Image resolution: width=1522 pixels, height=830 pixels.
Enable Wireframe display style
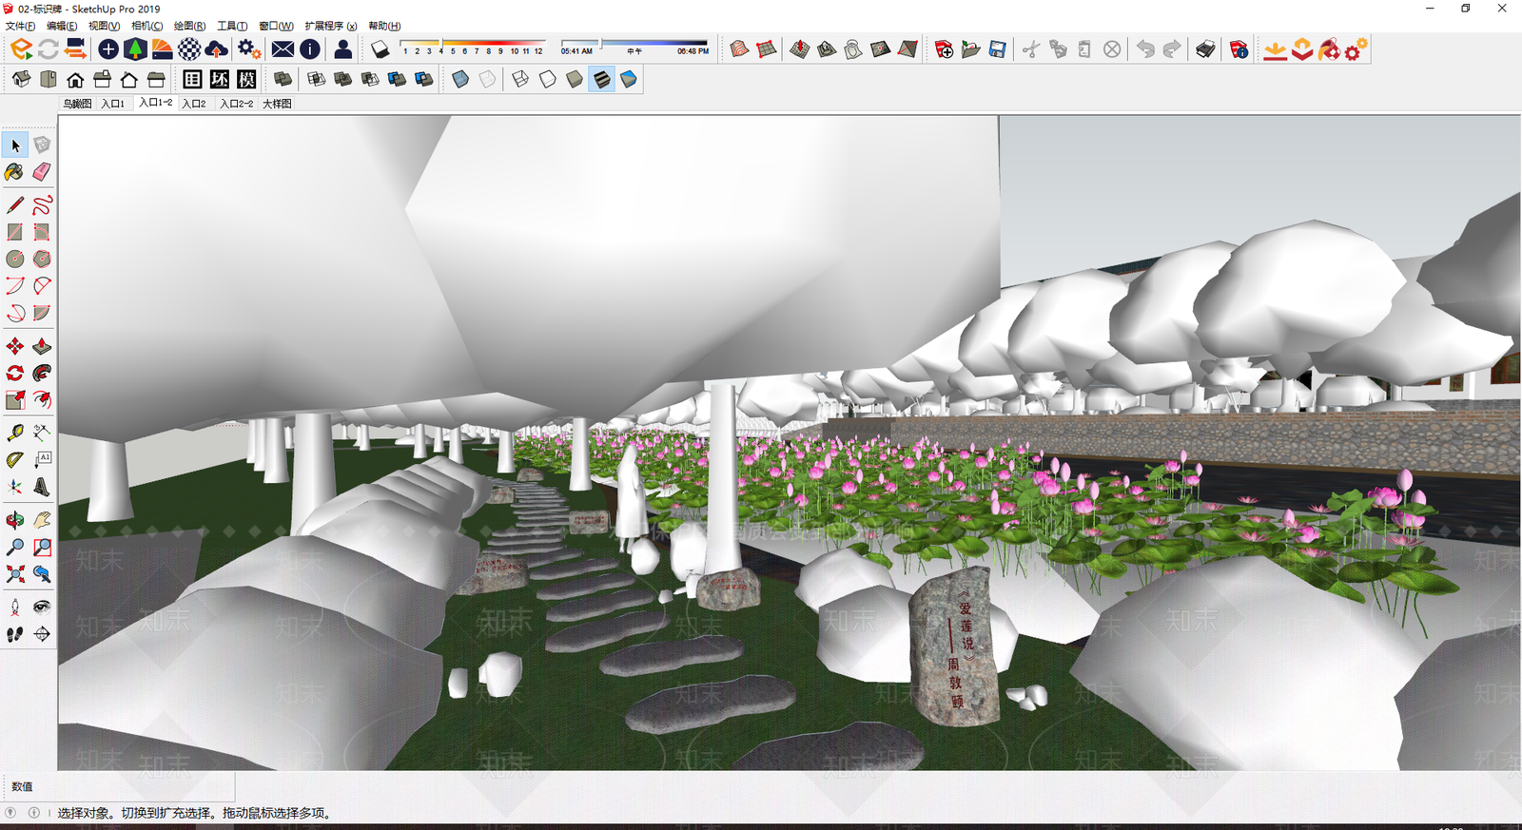(x=520, y=79)
